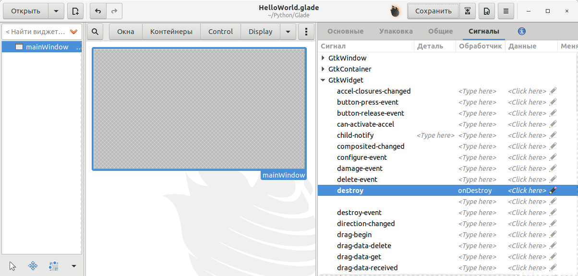The width and height of the screenshot is (578, 276).
Task: Expand the GtkContainer signals list
Action: pos(323,69)
